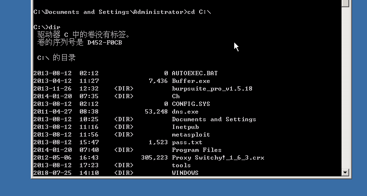Click the Program Files directory entry

[197, 150]
